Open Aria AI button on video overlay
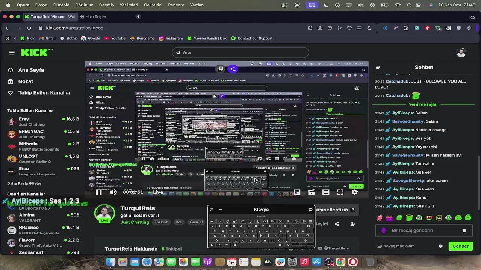481x270 pixels. coord(233,69)
